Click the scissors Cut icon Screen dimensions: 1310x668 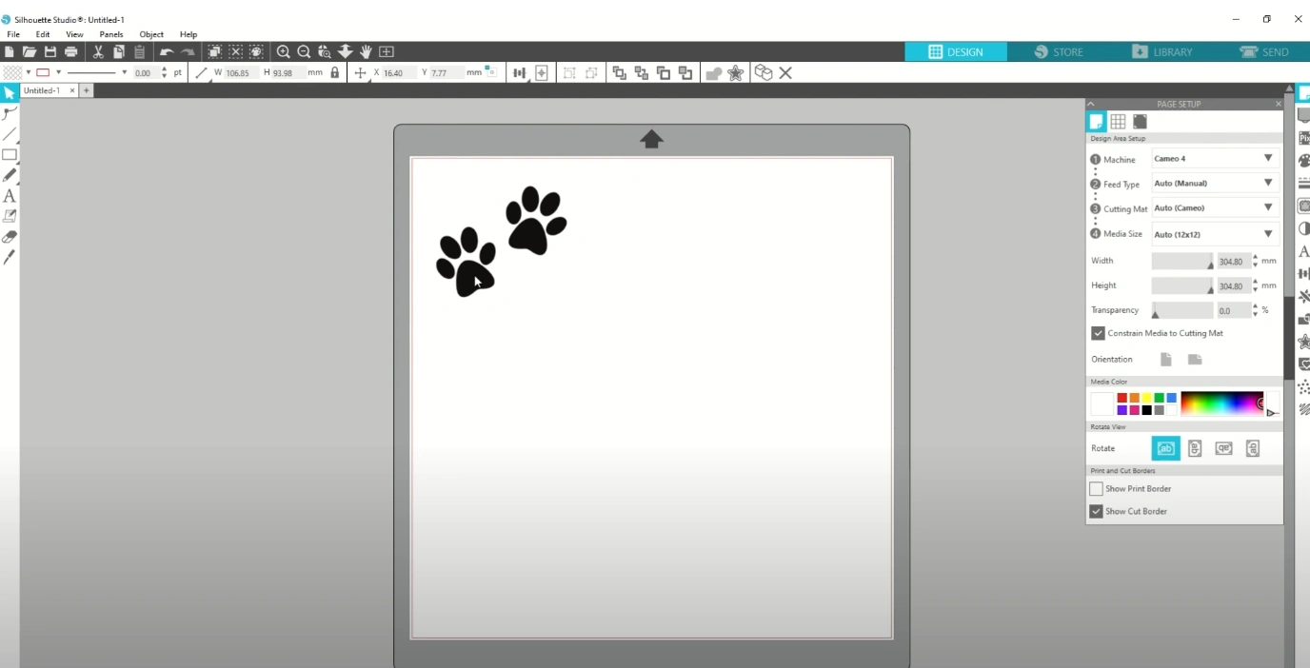pyautogui.click(x=98, y=51)
